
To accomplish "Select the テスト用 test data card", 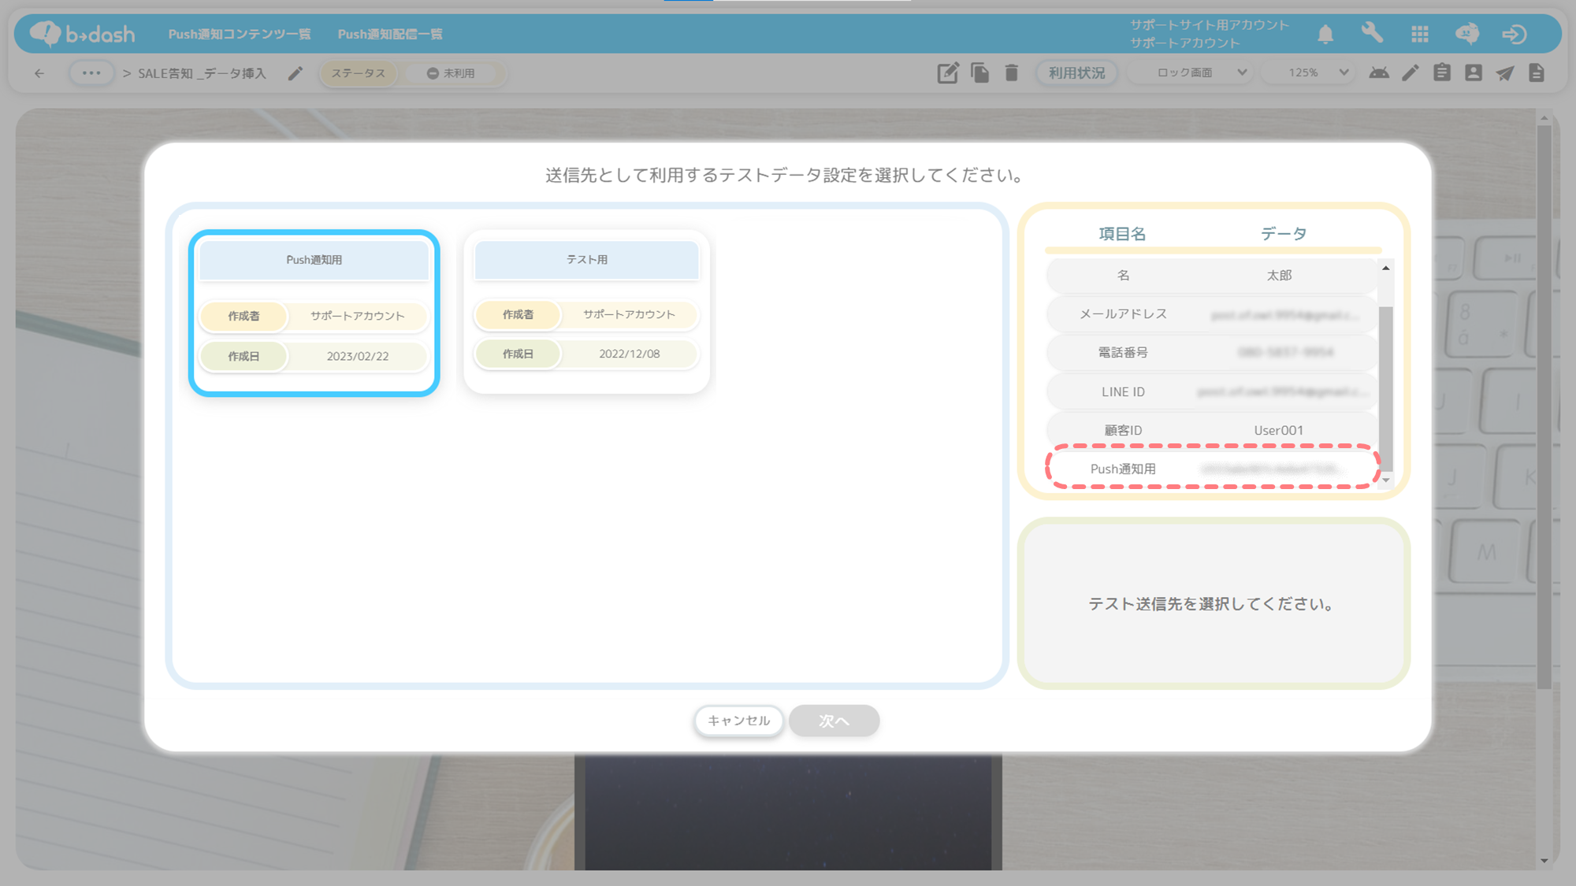I will (x=586, y=311).
